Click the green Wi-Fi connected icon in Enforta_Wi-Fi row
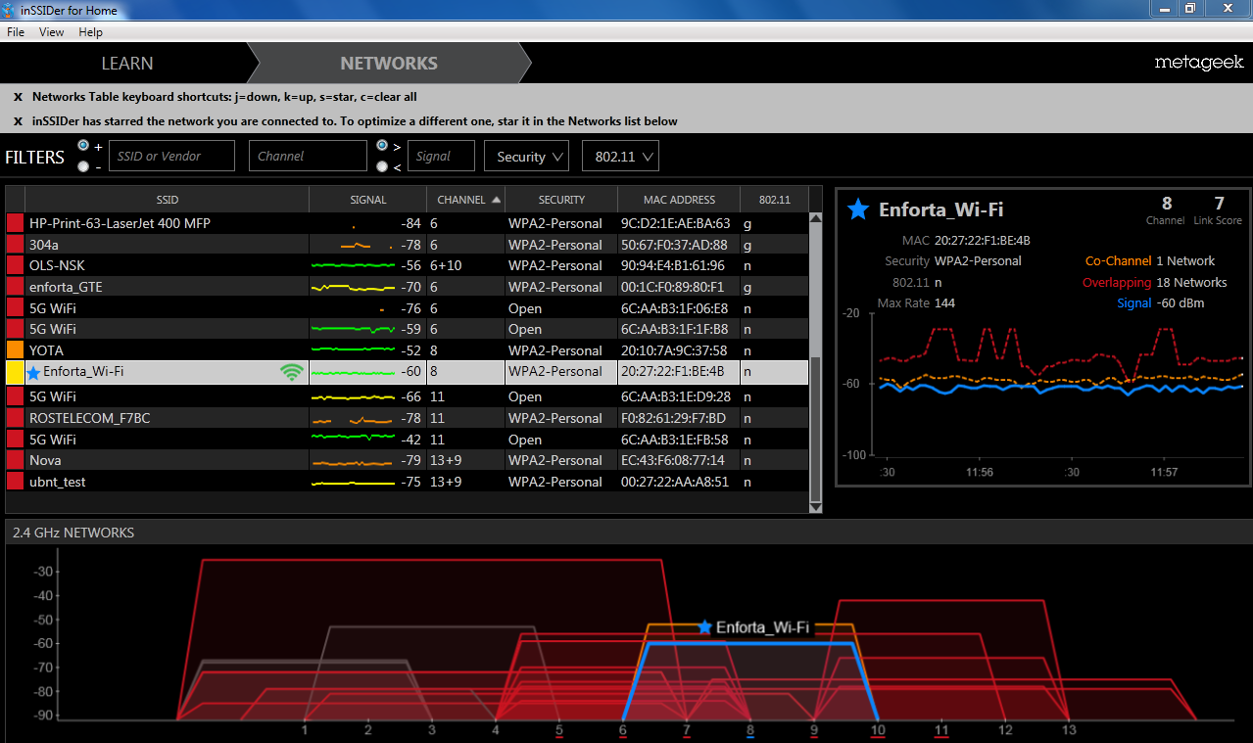This screenshot has width=1253, height=743. (291, 372)
